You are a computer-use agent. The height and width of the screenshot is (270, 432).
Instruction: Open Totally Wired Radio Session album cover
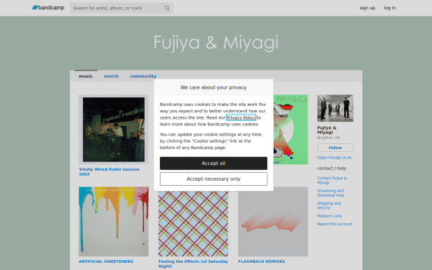click(114, 130)
